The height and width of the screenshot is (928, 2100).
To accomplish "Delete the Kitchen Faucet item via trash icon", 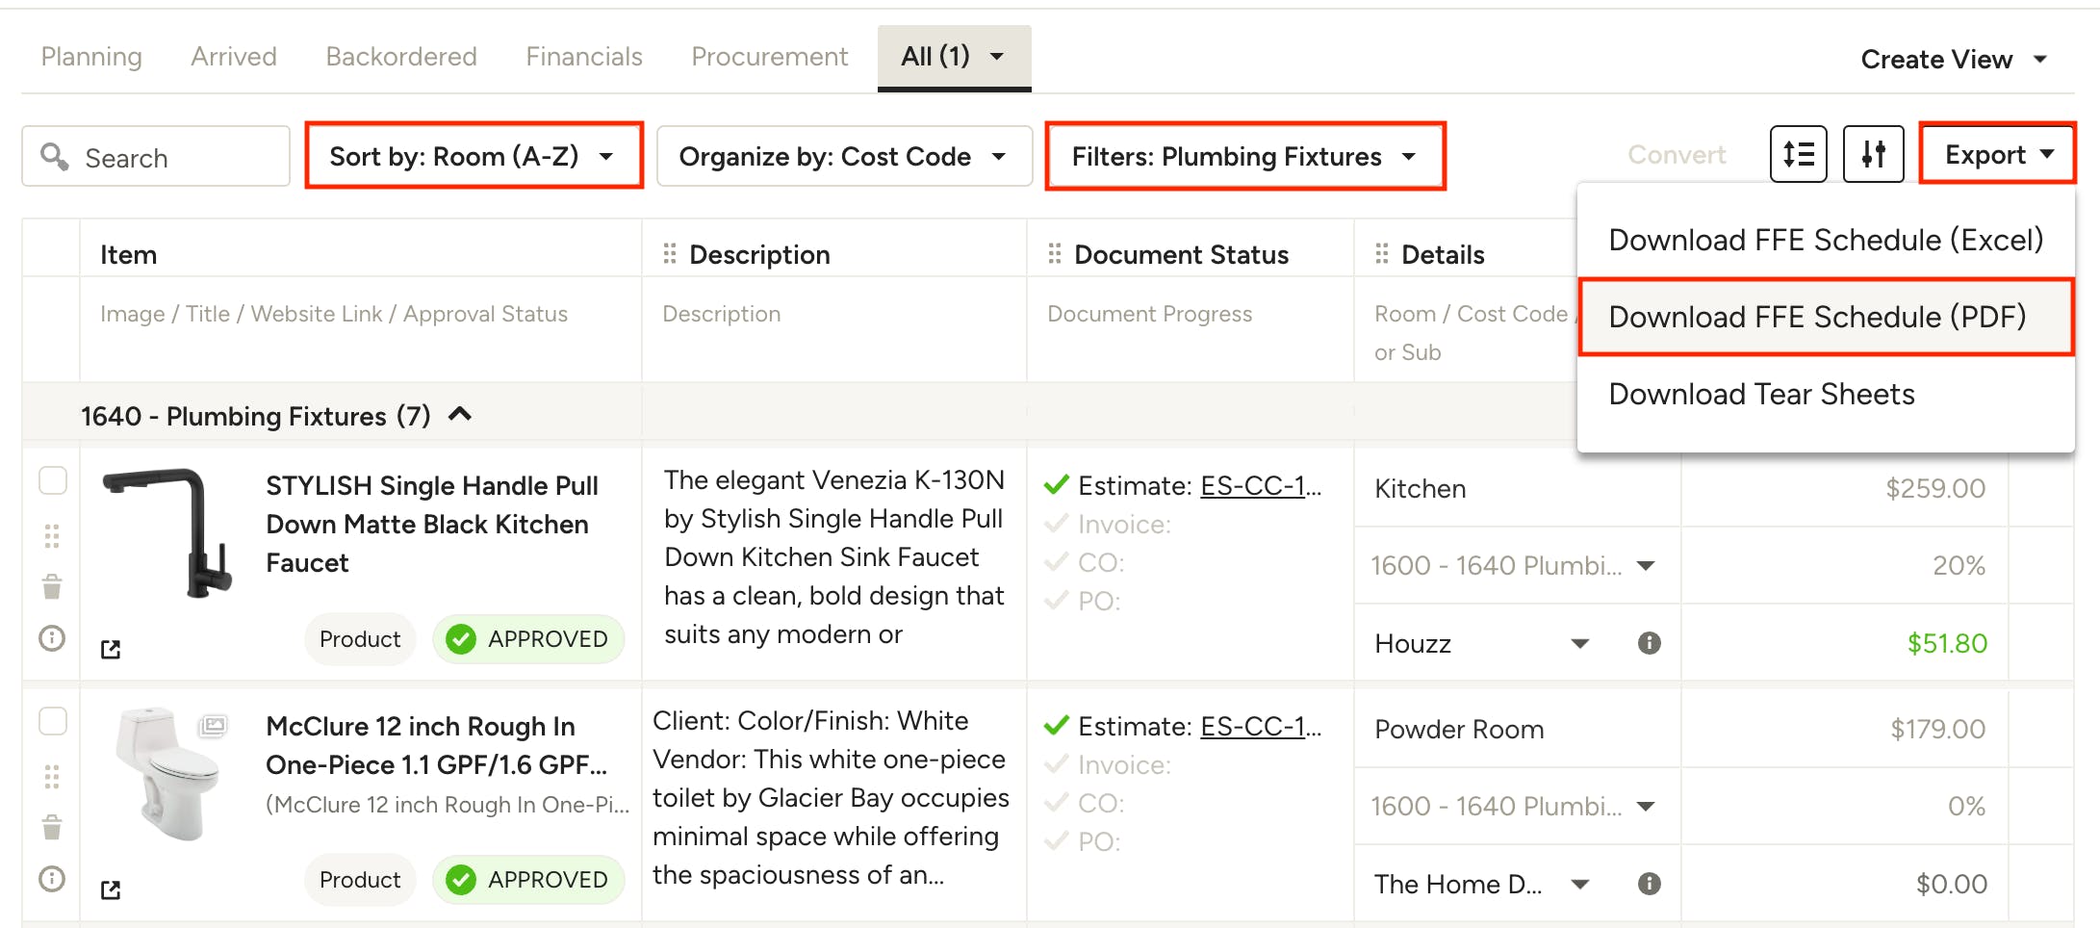I will tap(52, 586).
